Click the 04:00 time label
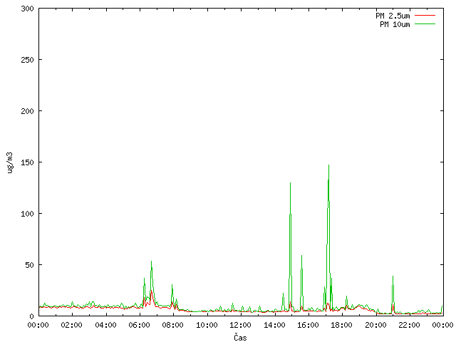Image resolution: width=456 pixels, height=342 pixels. coord(105,325)
